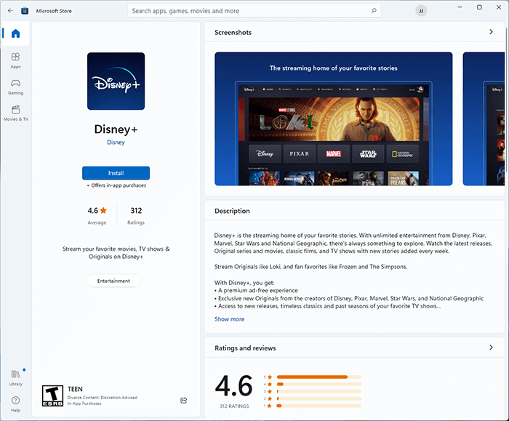Screen dimensions: 509x421
Task: Click the Description section heading
Action: [x=232, y=211]
